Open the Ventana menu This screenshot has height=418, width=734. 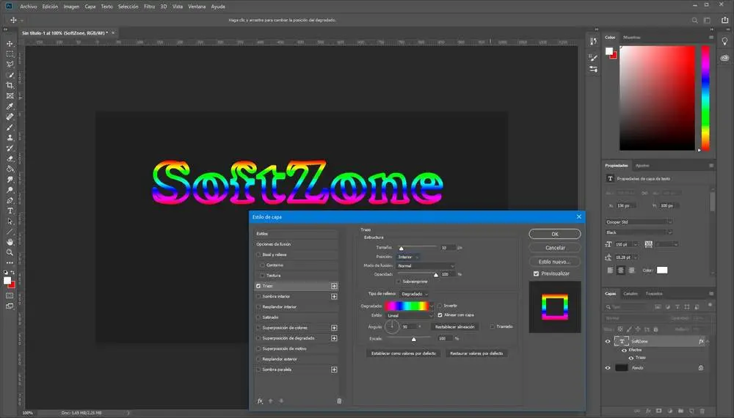click(x=197, y=7)
